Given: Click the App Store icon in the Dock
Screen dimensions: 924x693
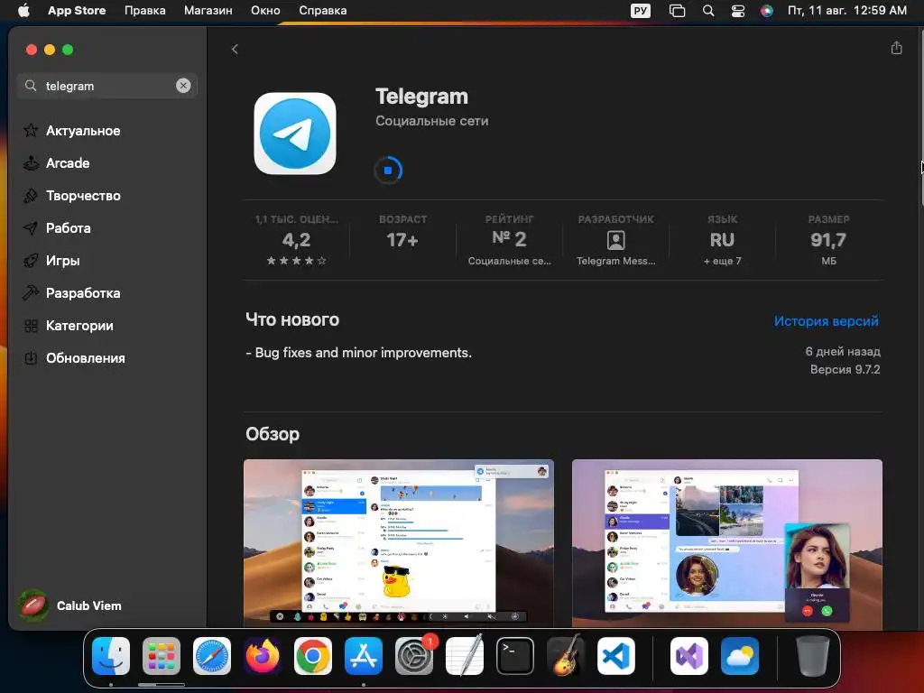Looking at the screenshot, I should tap(364, 655).
